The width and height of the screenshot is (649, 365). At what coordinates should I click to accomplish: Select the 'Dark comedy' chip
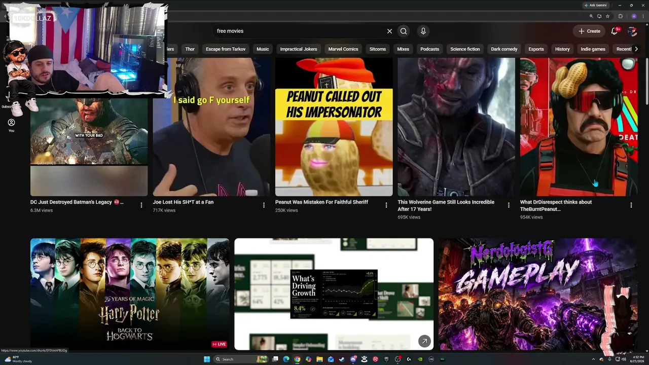coord(504,49)
